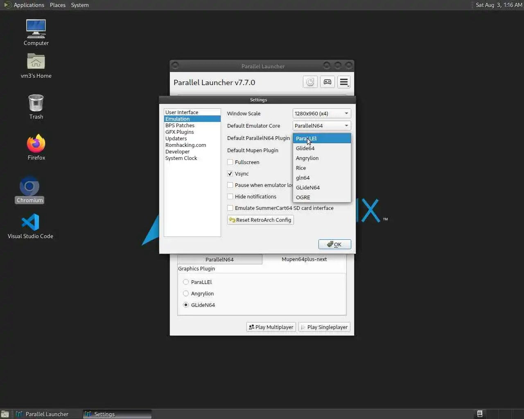This screenshot has height=419, width=524.
Task: Choose OGRE in the plugin dropdown list
Action: (x=322, y=197)
